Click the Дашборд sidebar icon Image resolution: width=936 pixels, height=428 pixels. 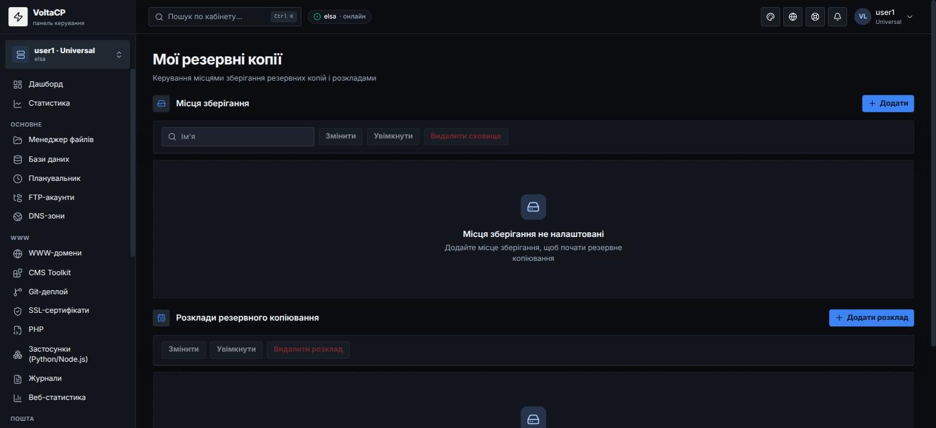tap(18, 84)
